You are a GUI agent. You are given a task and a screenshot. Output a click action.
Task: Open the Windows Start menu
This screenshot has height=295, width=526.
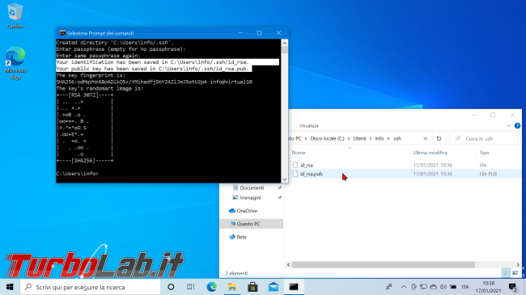[x=10, y=287]
